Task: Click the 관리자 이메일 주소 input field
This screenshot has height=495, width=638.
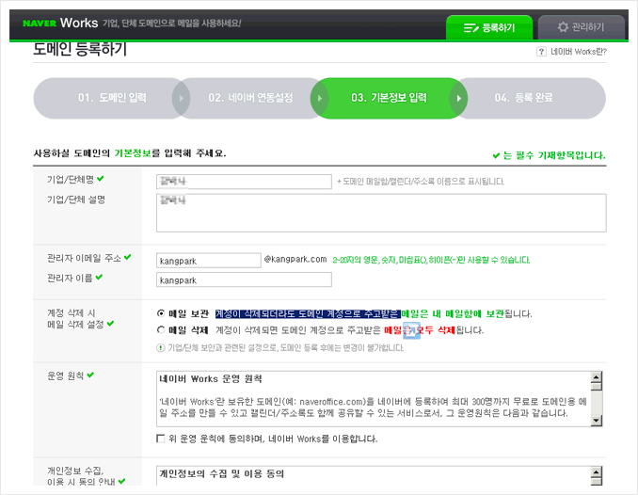Action: 208,261
